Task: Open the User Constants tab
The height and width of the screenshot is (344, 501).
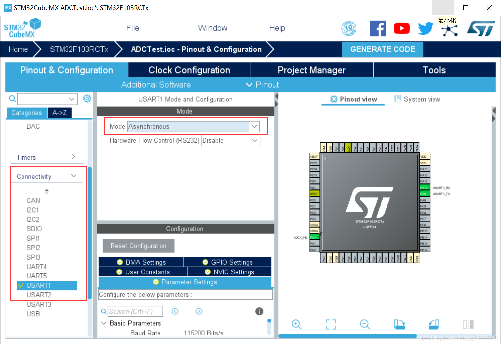Action: pyautogui.click(x=143, y=272)
